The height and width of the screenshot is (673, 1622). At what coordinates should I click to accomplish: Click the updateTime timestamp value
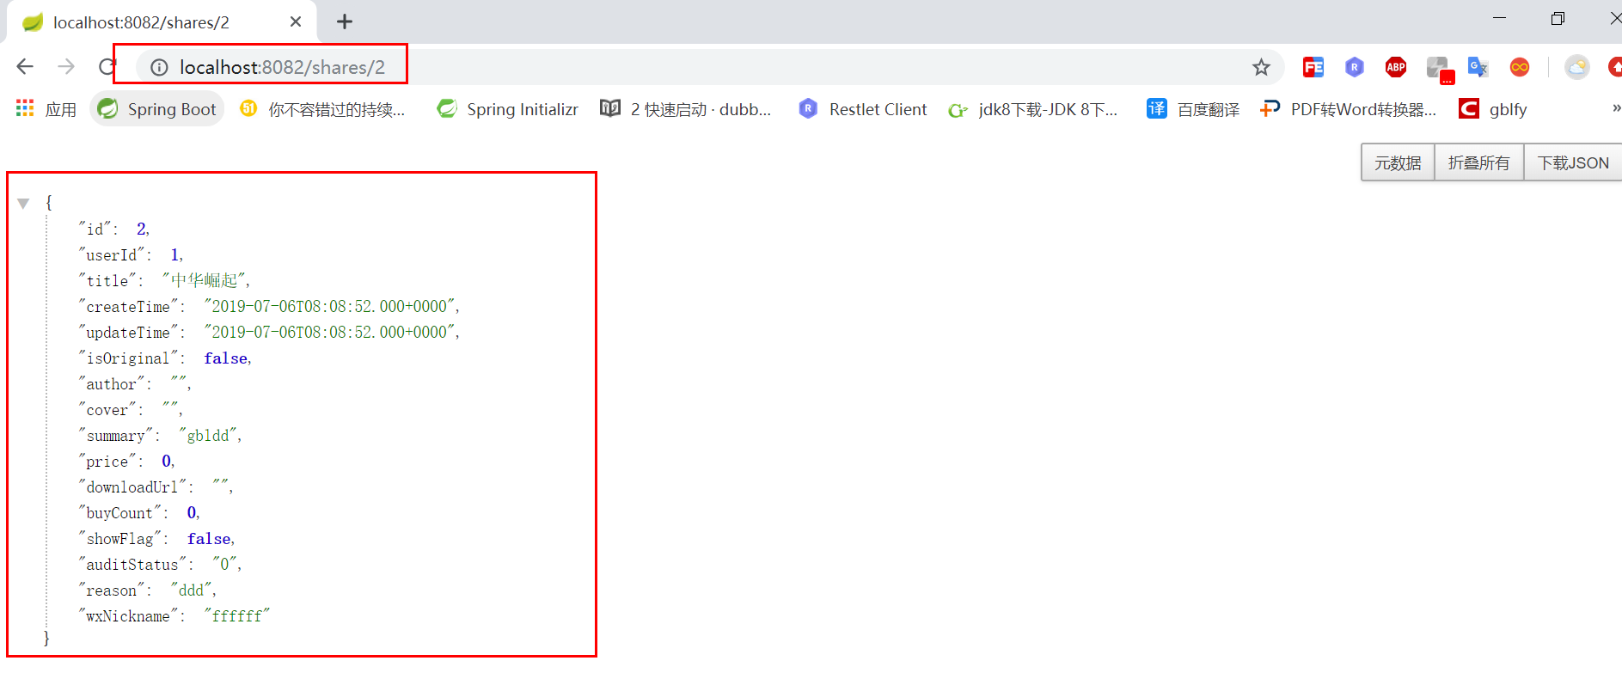329,332
